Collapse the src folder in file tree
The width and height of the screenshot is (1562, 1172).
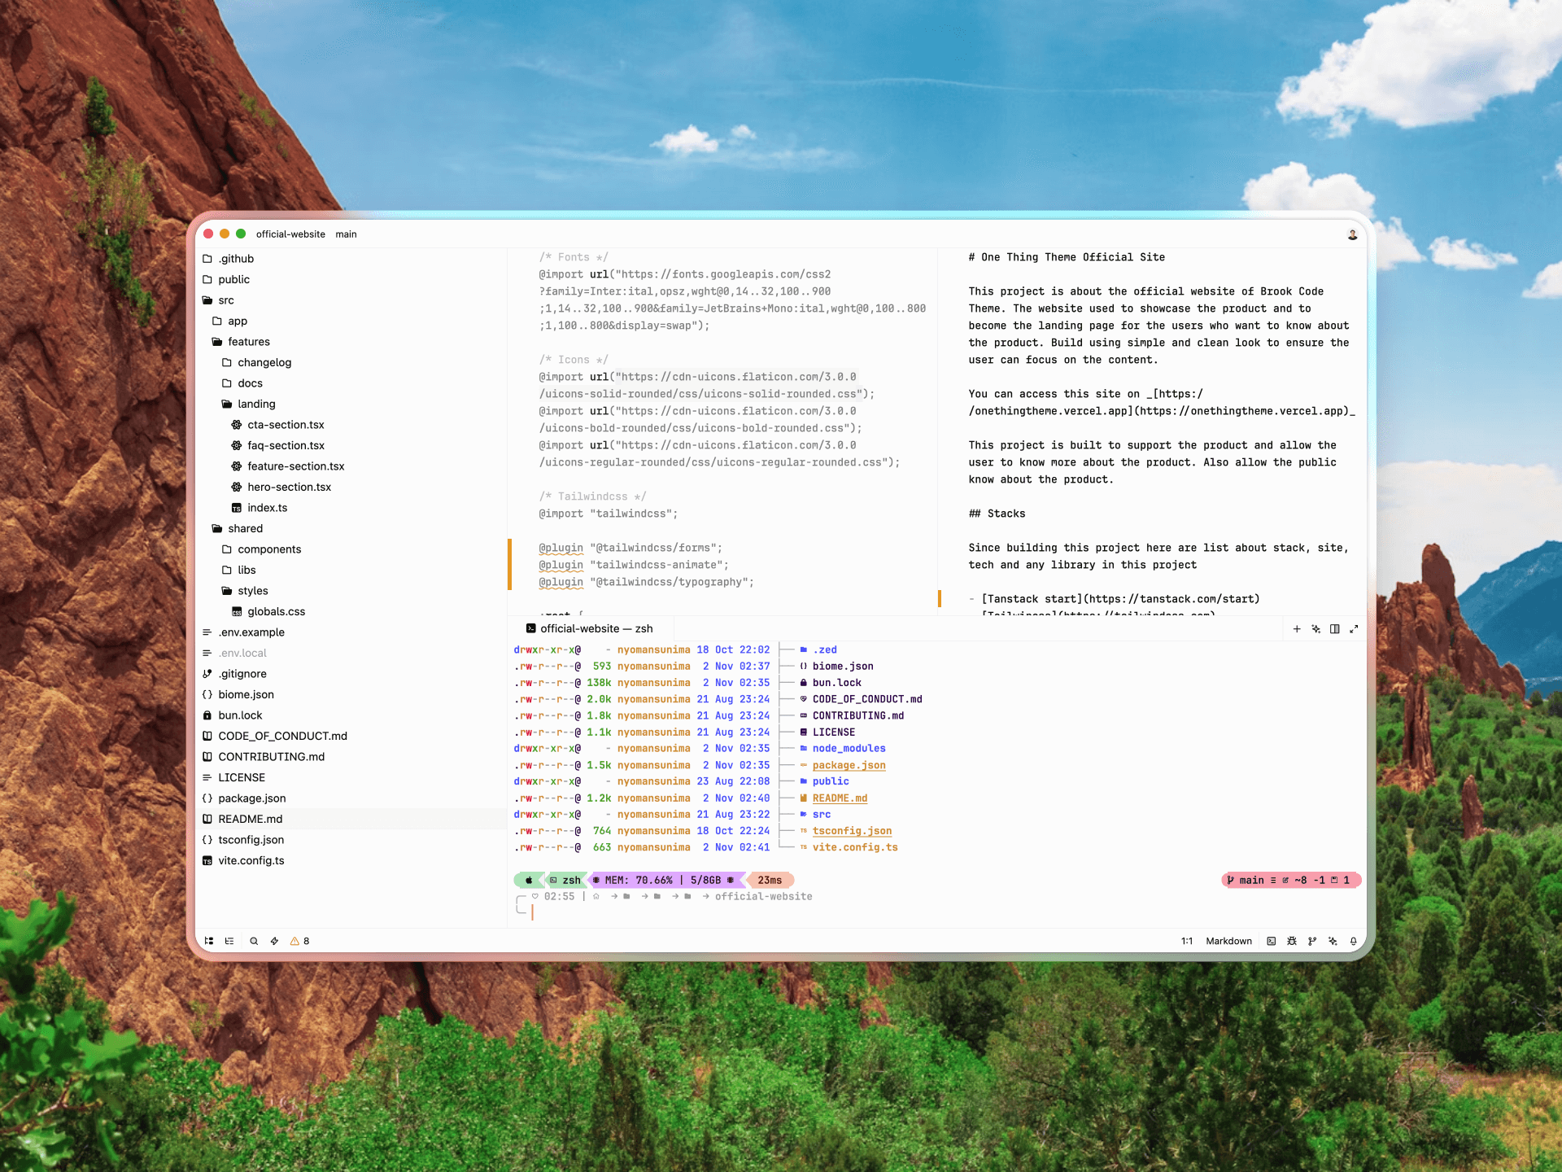(225, 300)
